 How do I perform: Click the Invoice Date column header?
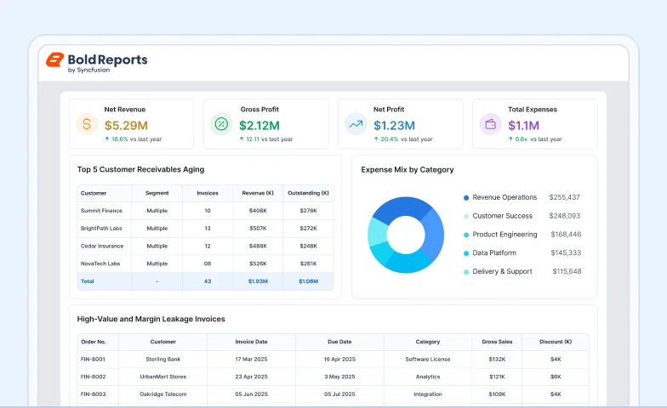point(252,342)
